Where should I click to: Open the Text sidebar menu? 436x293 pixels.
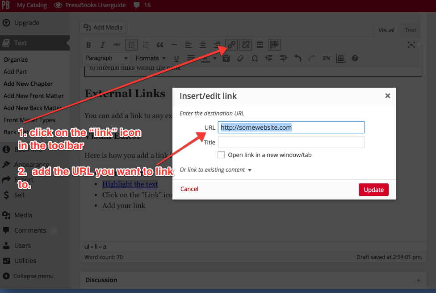point(35,43)
